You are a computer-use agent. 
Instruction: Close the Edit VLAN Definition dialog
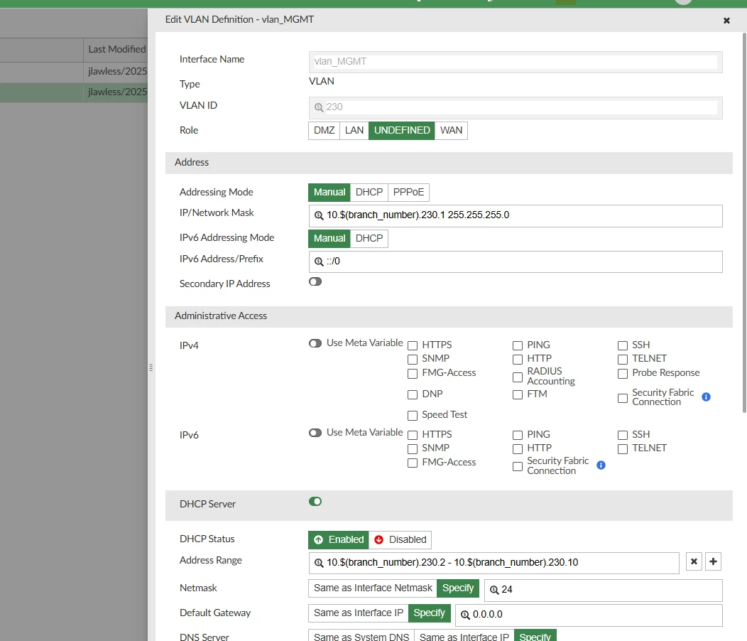coord(726,21)
